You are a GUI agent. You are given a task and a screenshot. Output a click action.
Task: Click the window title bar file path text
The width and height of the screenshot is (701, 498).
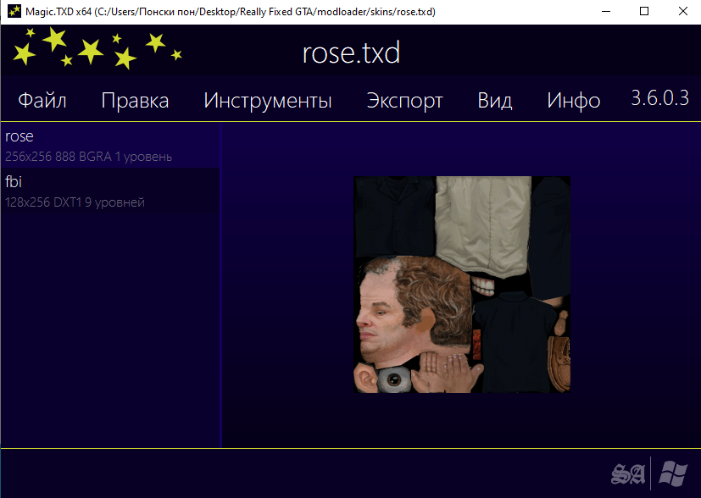[229, 12]
